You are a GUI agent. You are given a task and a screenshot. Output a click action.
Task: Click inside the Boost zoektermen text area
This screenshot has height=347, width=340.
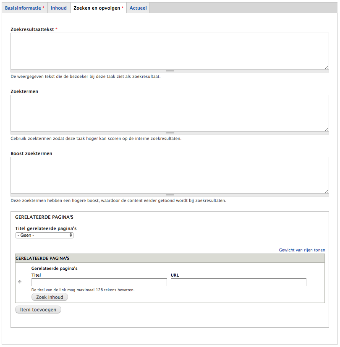pos(170,175)
